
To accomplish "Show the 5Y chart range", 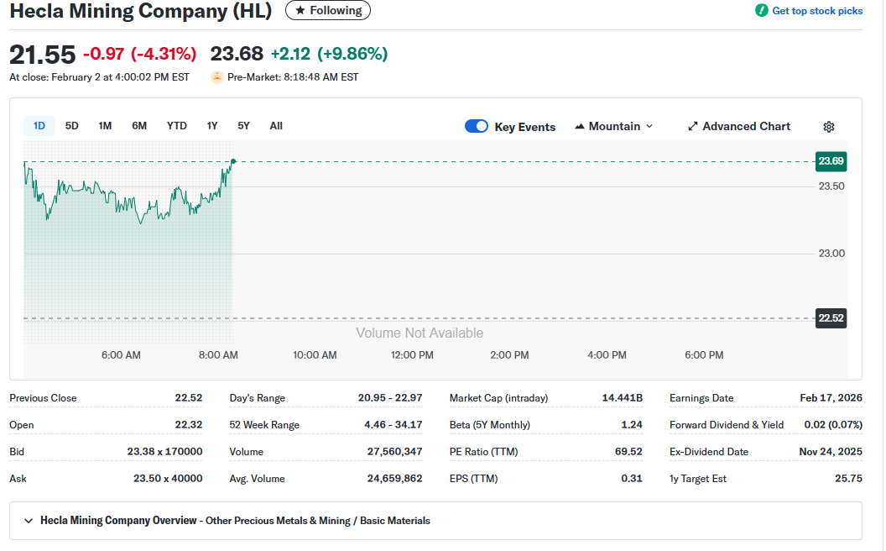I will coord(243,126).
